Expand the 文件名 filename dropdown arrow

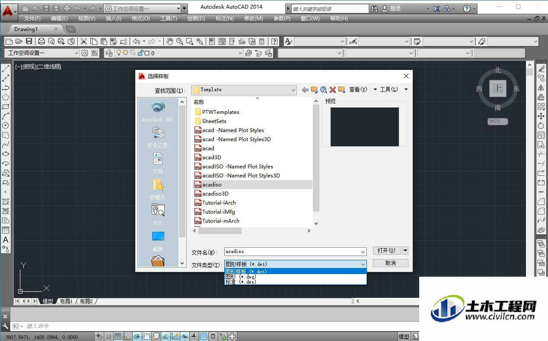tap(363, 252)
